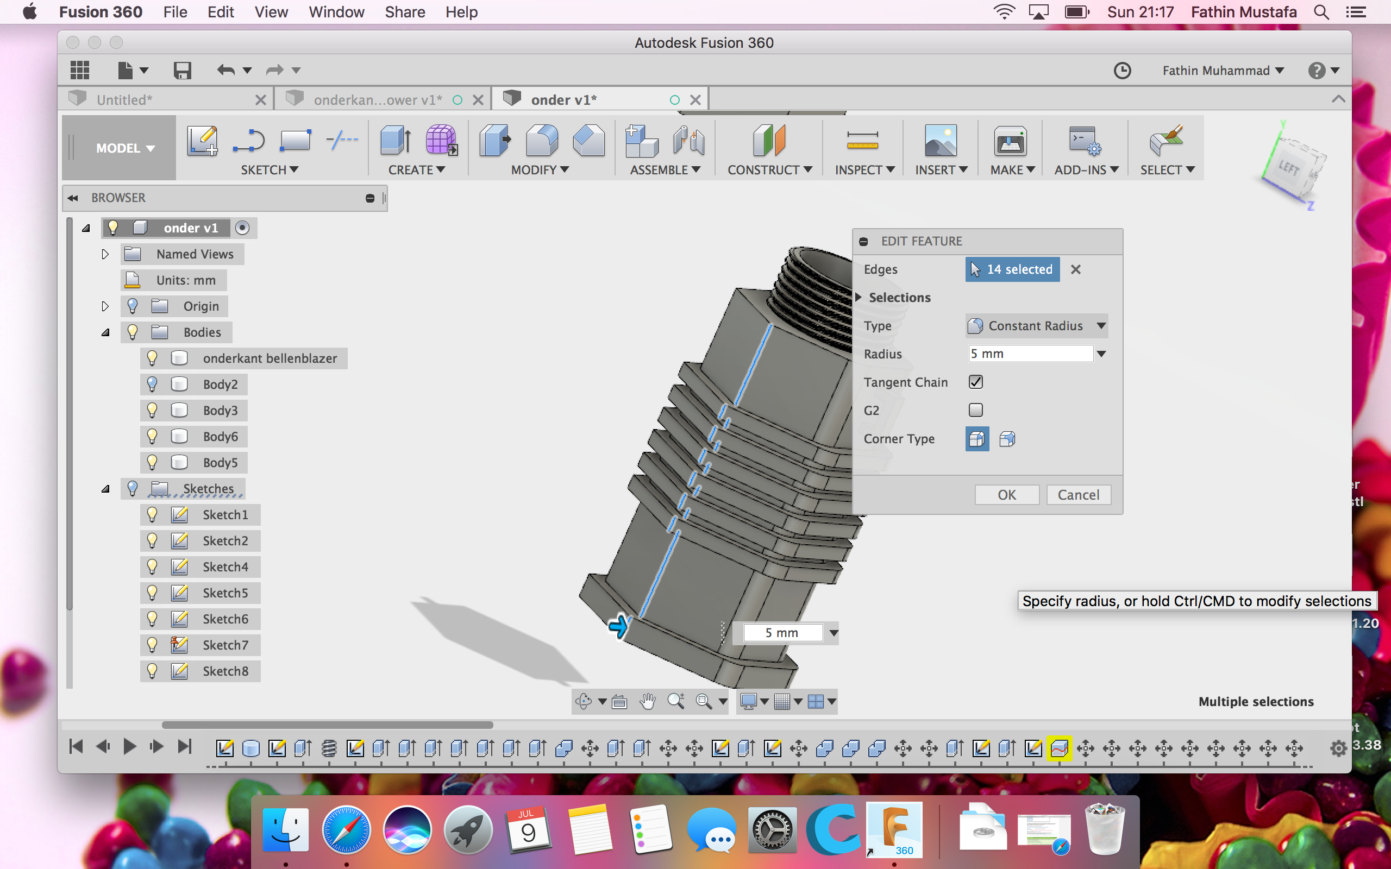Click the Construct plane icon
This screenshot has height=869, width=1391.
(768, 141)
